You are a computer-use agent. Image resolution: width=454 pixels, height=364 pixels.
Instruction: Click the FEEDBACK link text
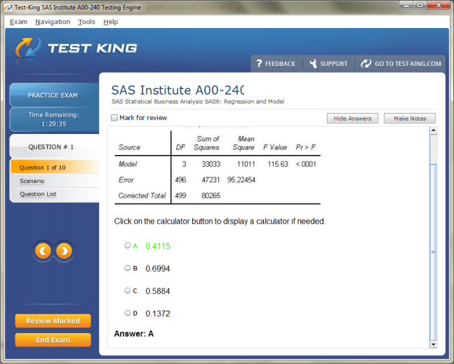click(x=280, y=64)
